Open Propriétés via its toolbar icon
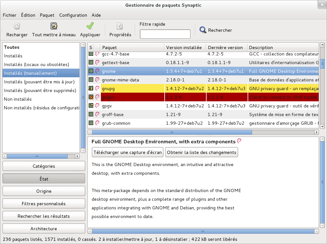The width and height of the screenshot is (327, 244). click(x=120, y=26)
